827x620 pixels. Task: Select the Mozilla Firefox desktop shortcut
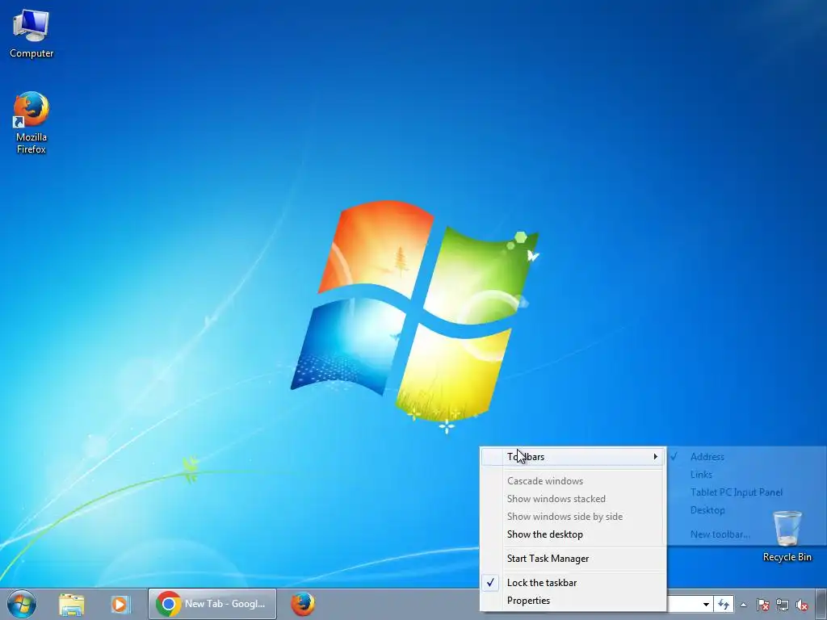[x=31, y=123]
